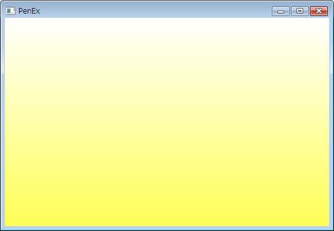Maximize the PenEx window
This screenshot has width=334, height=231.
click(x=300, y=11)
